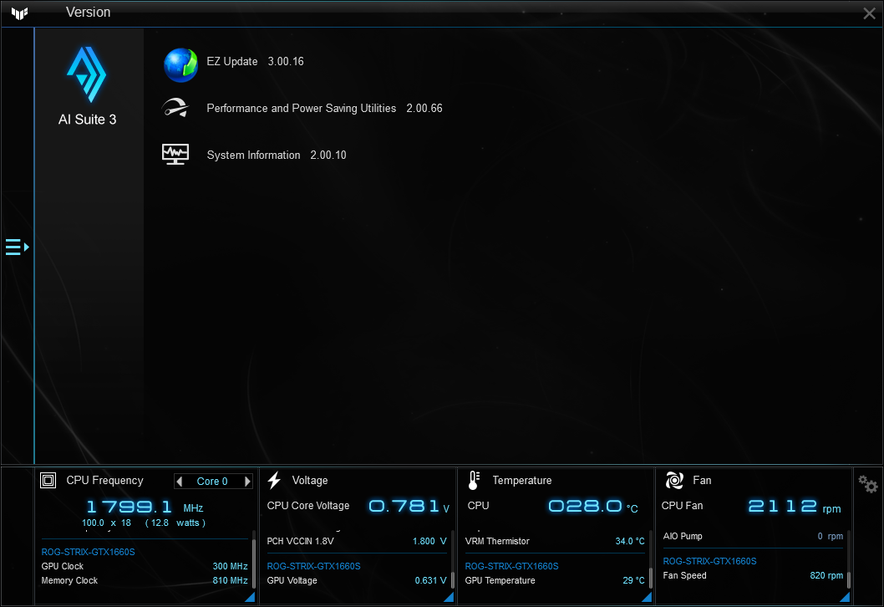
Task: Click the AI Suite 3 logo
Action: coord(88,74)
